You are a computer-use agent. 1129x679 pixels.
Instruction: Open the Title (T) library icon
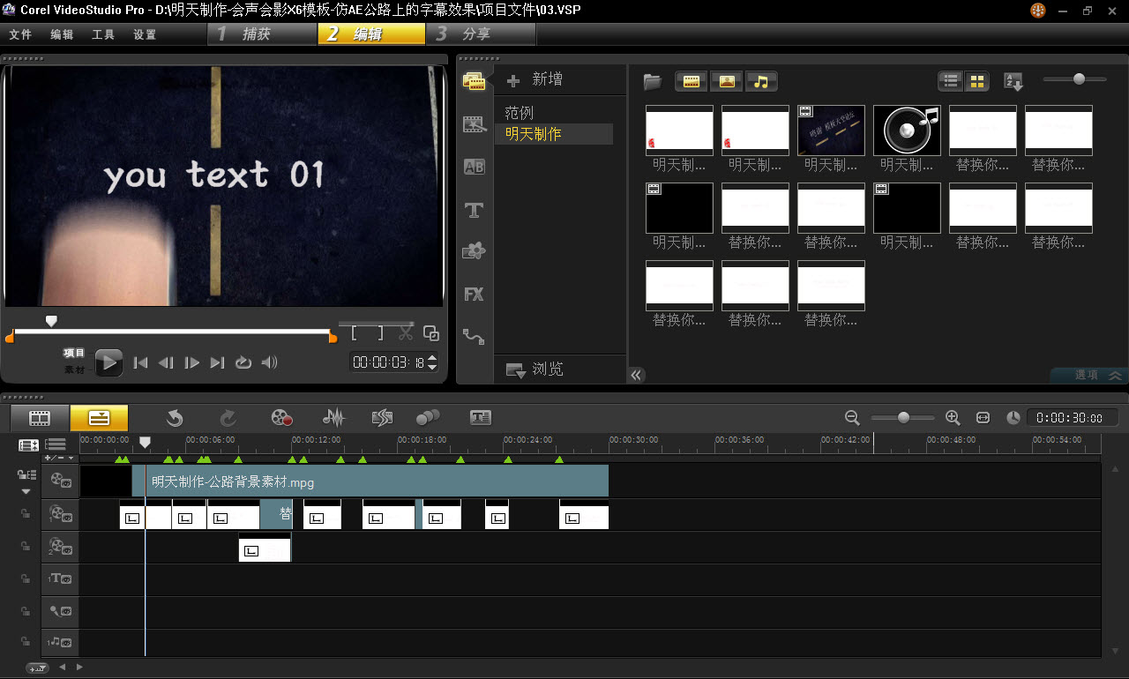[475, 210]
